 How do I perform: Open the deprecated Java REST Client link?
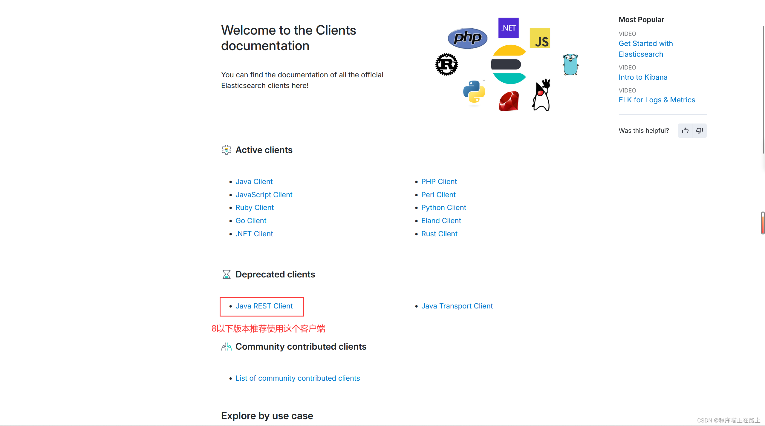tap(264, 306)
